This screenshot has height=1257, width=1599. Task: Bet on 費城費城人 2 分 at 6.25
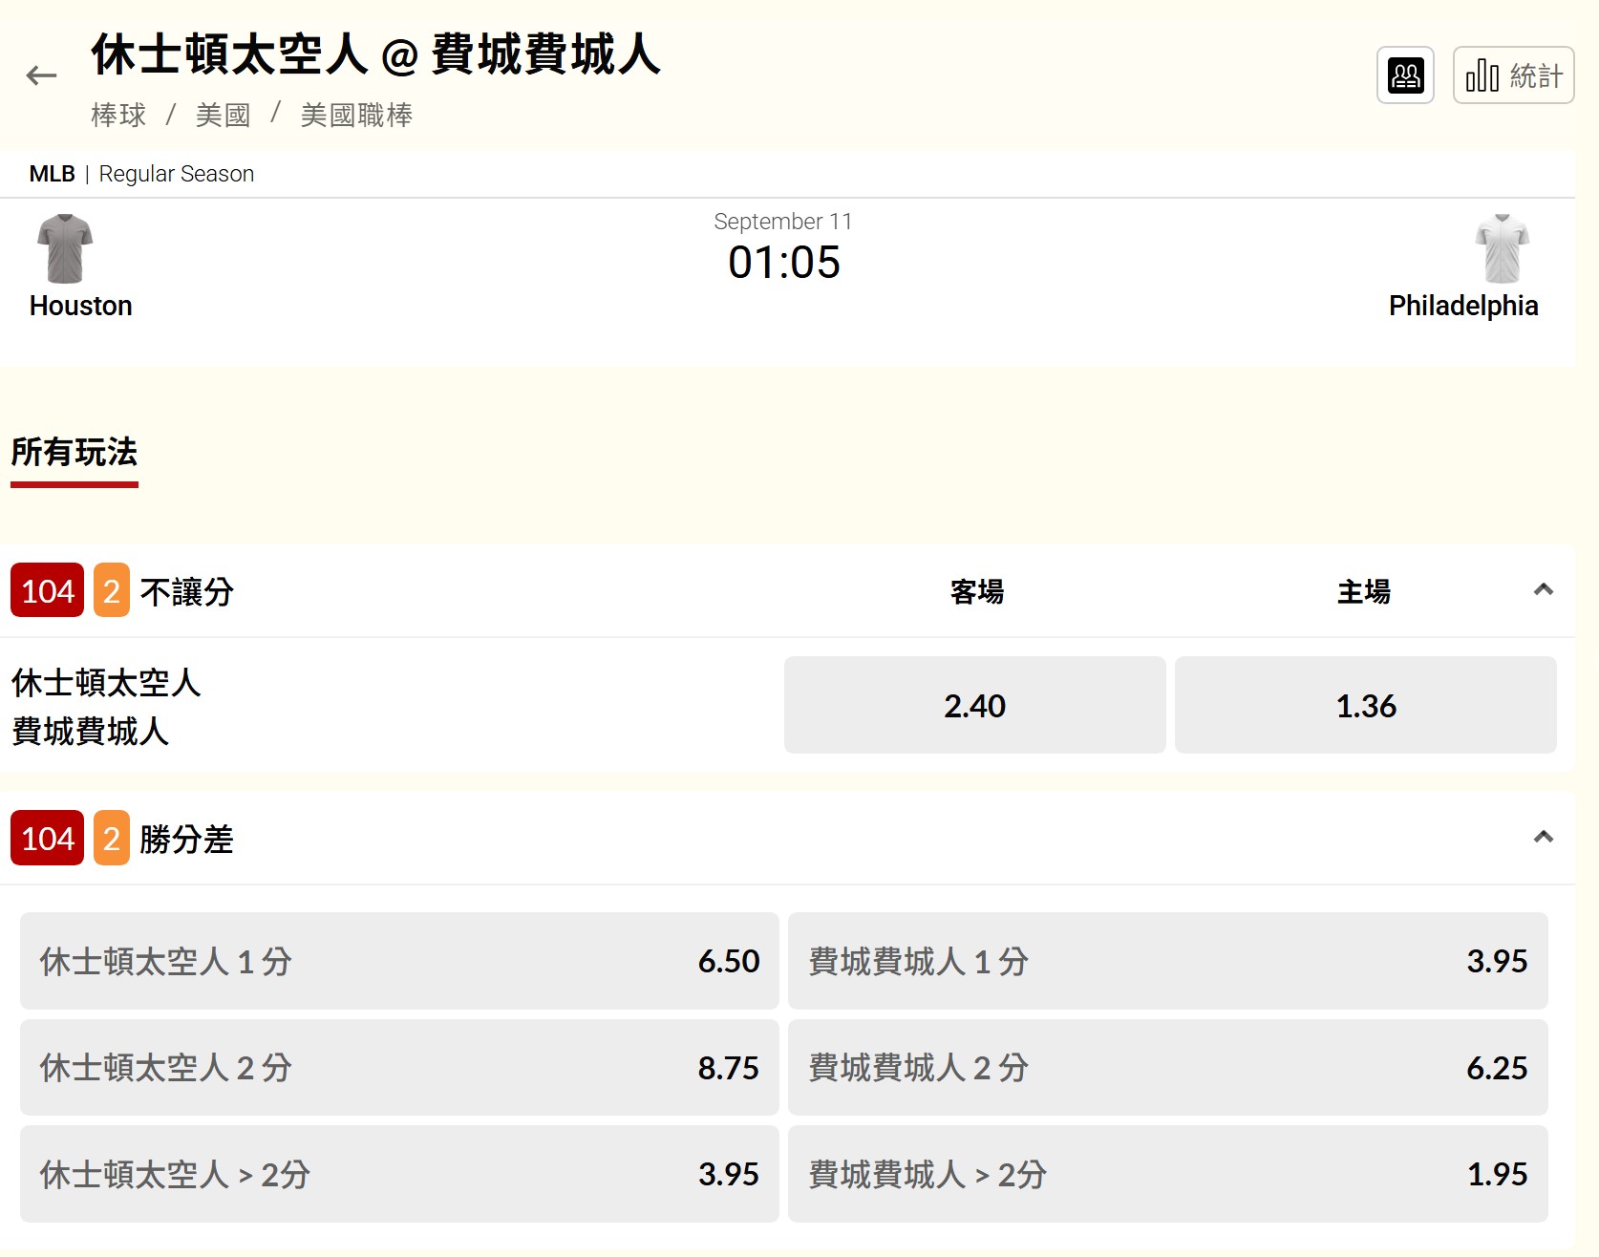tap(1167, 1067)
